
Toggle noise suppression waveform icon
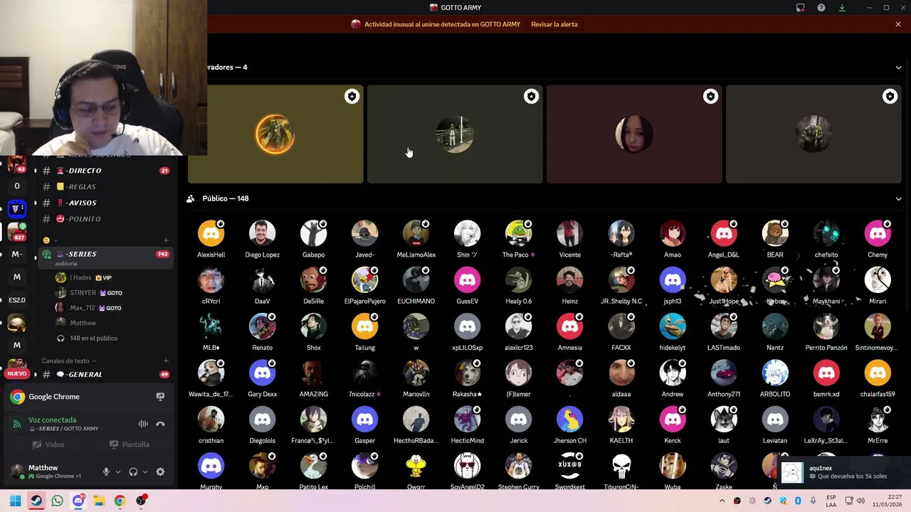(x=143, y=424)
